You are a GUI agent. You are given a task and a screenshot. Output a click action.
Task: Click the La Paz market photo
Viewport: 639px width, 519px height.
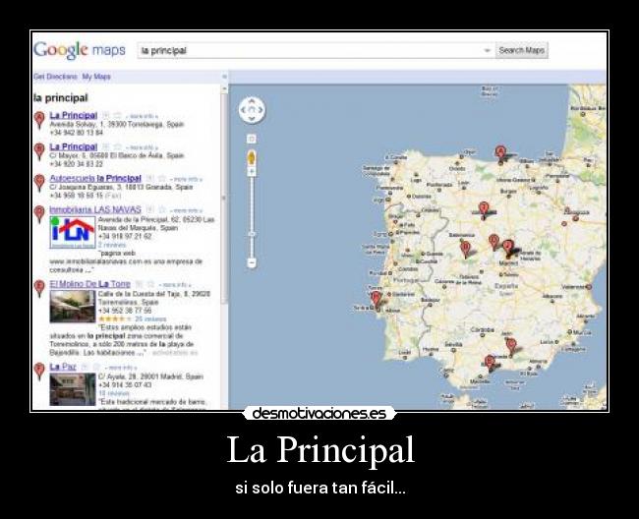coord(73,389)
